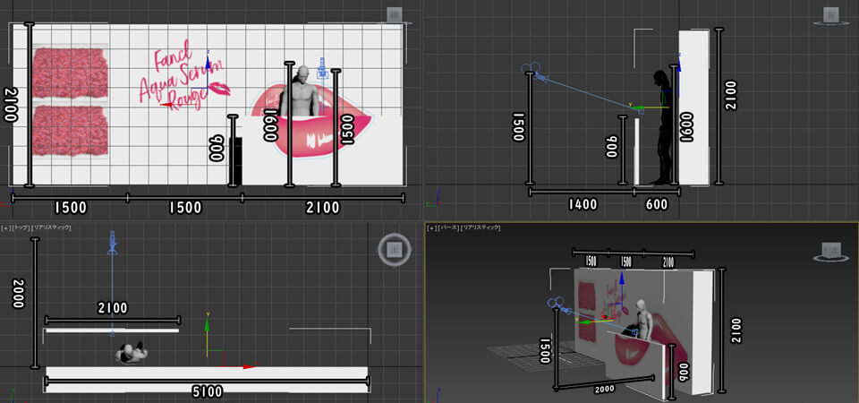Image resolution: width=859 pixels, height=403 pixels.
Task: Select the human figure in front viewport
Action: point(301,91)
